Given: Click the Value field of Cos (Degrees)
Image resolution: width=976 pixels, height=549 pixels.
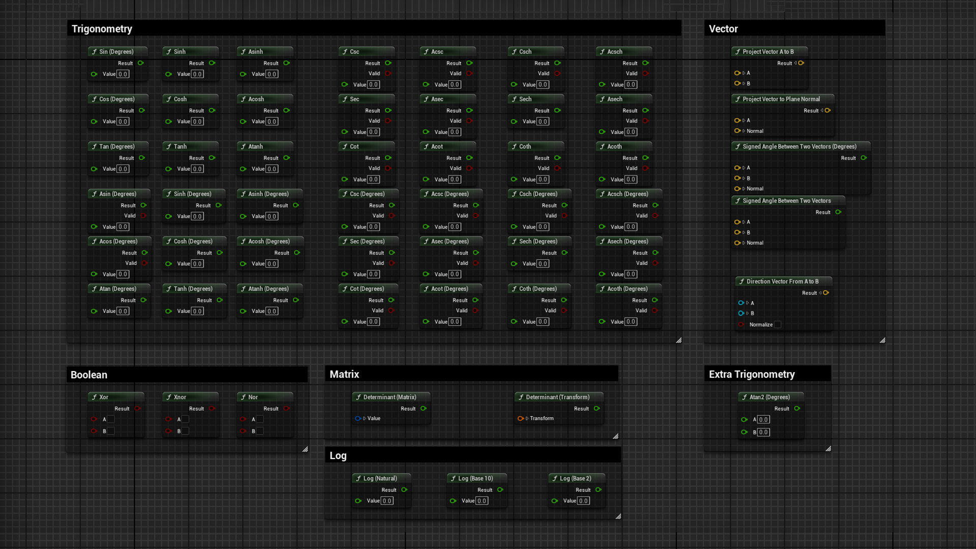Looking at the screenshot, I should point(123,121).
